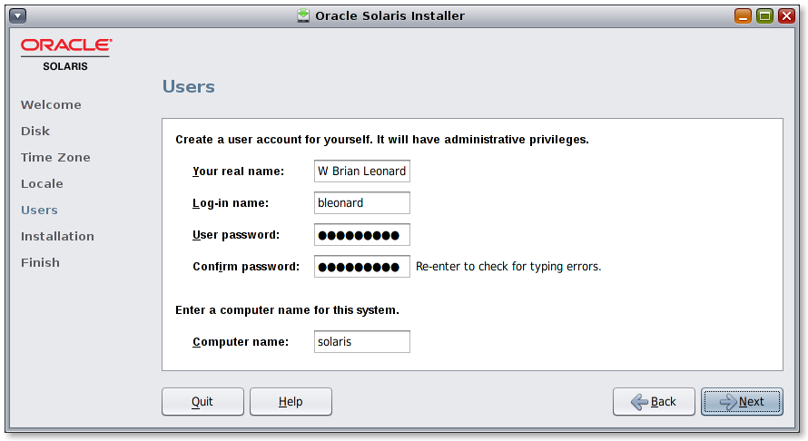Select the Locale step in sidebar
This screenshot has height=441, width=808.
coord(42,184)
